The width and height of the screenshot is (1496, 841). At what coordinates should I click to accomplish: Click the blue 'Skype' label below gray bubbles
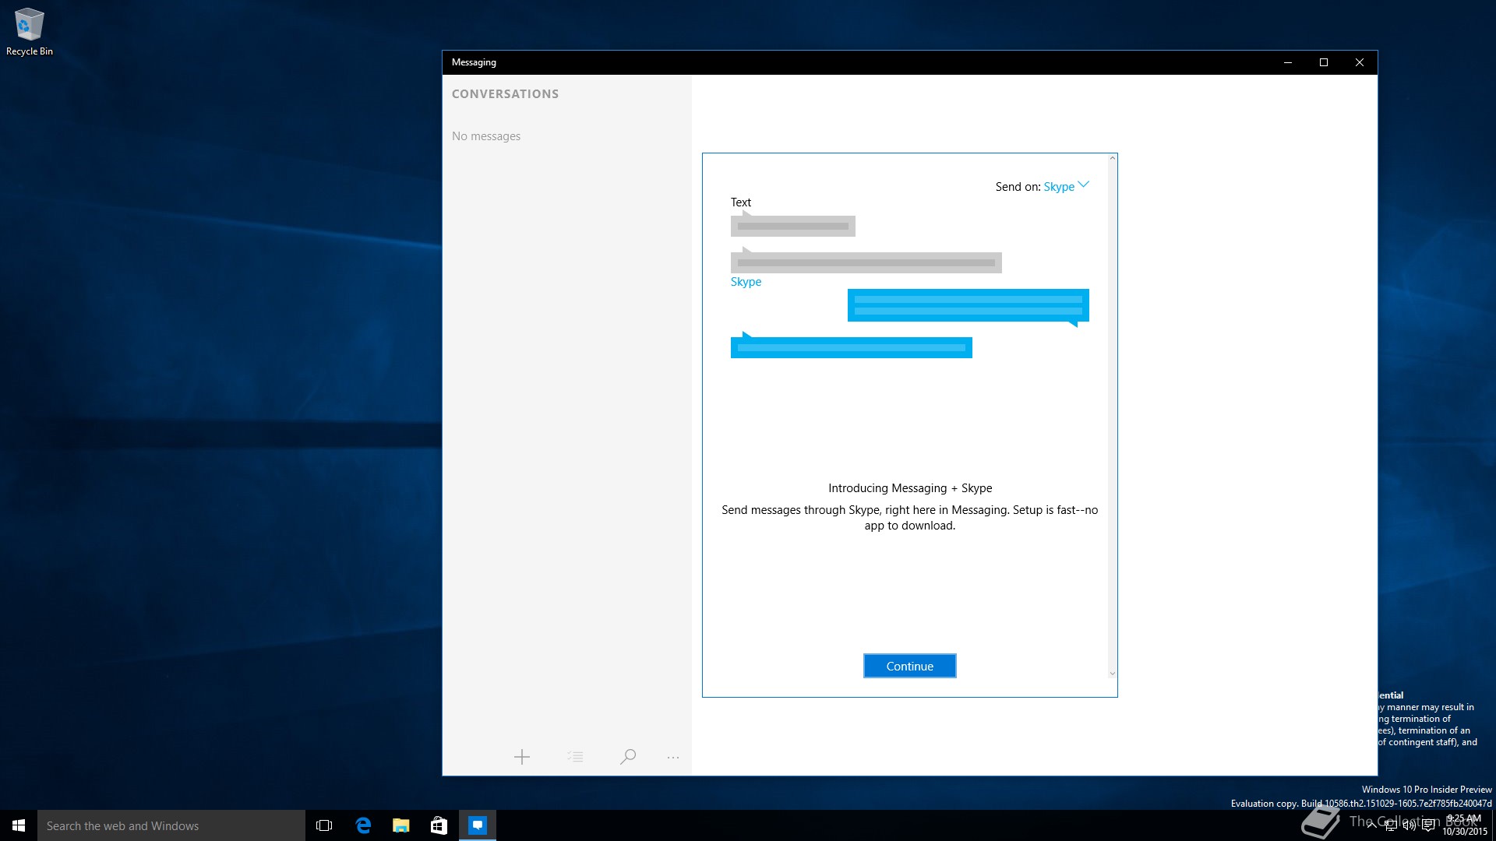[x=746, y=282]
